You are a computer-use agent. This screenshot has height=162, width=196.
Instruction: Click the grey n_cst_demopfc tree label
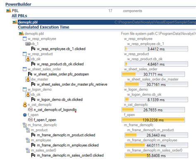40,105
